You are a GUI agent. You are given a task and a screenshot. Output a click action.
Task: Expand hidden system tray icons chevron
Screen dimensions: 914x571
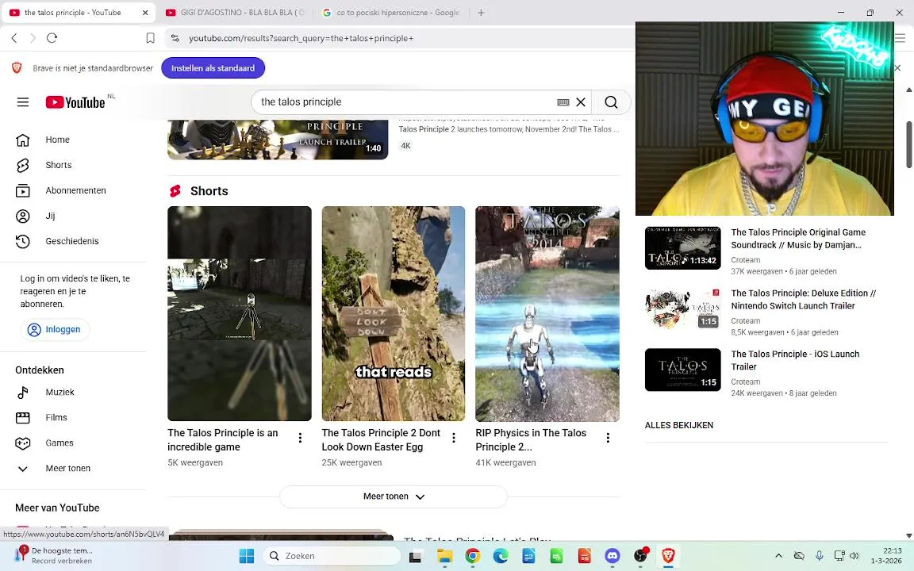(x=778, y=557)
